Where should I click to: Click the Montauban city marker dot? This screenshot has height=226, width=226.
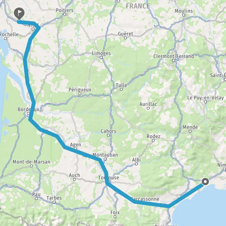(x=105, y=159)
